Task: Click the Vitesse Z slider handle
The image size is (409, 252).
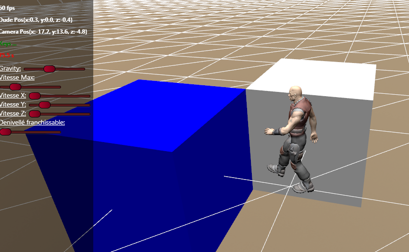Action: pyautogui.click(x=35, y=114)
